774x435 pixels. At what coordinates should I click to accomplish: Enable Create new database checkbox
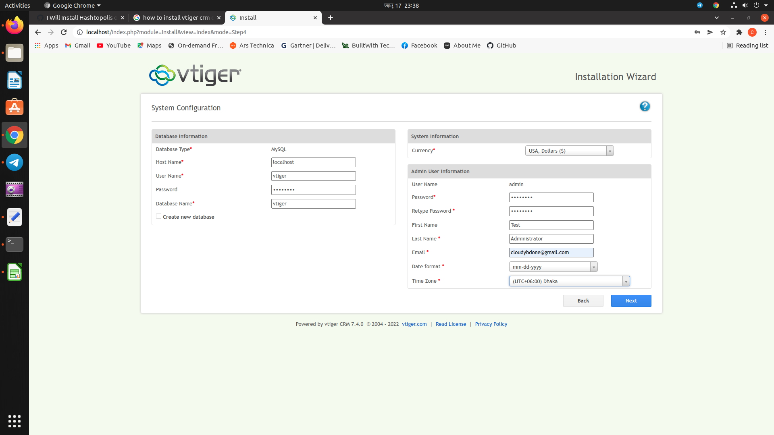pyautogui.click(x=158, y=216)
